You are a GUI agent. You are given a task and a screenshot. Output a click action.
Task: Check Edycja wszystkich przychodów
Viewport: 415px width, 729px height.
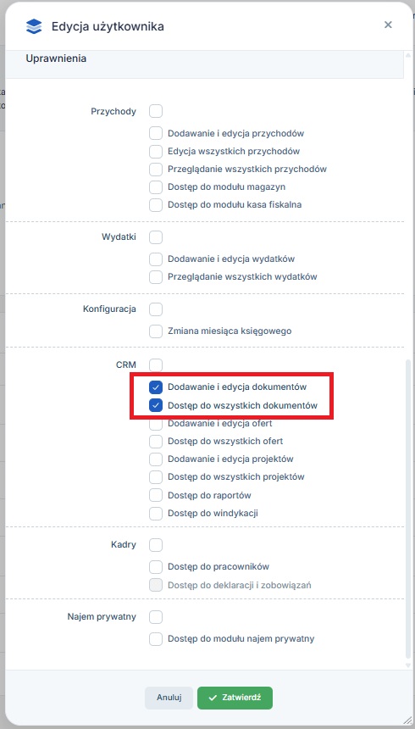[x=156, y=151]
